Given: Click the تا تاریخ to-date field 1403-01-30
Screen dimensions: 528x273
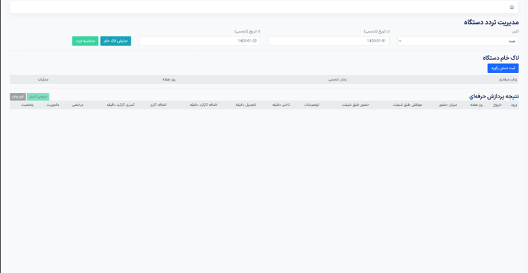Looking at the screenshot, I should click(200, 41).
